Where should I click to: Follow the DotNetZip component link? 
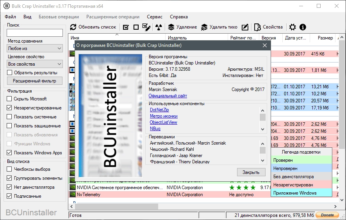click(159, 110)
